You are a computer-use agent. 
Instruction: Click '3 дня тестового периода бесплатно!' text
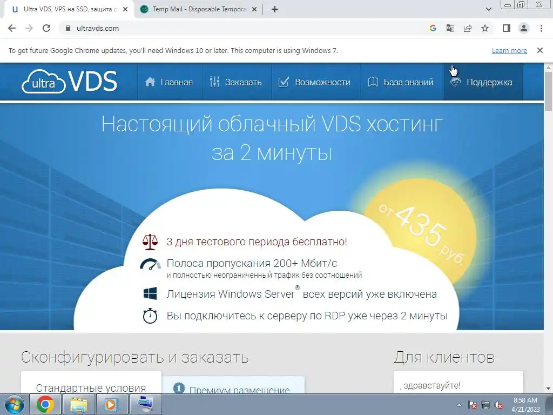coord(257,242)
